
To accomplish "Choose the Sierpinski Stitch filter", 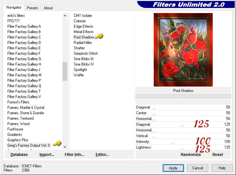I will coord(86,53).
